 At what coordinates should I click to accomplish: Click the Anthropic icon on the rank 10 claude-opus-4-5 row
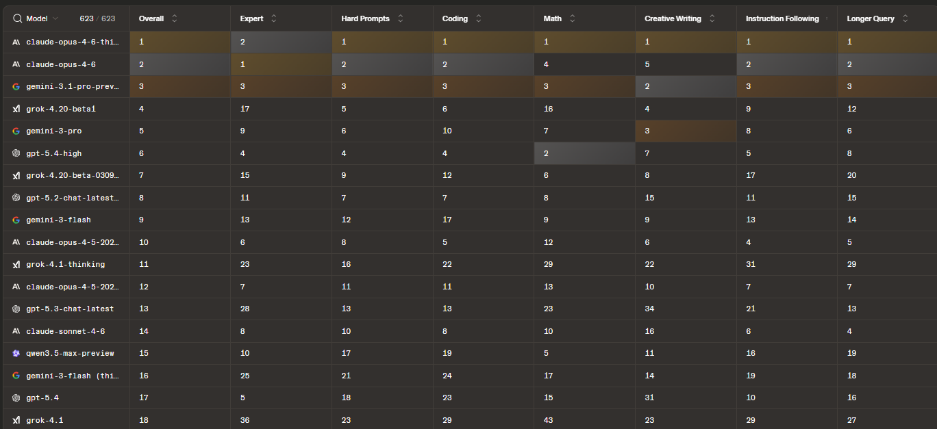(16, 242)
